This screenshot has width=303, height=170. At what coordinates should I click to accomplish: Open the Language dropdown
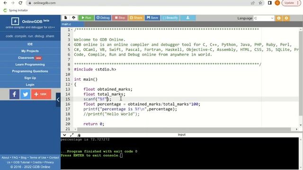click(x=264, y=18)
